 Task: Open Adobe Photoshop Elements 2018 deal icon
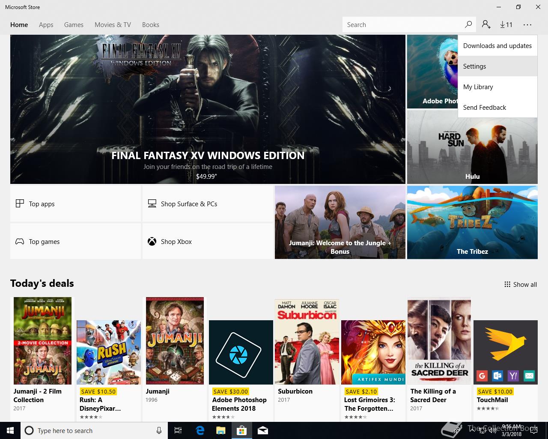(241, 352)
